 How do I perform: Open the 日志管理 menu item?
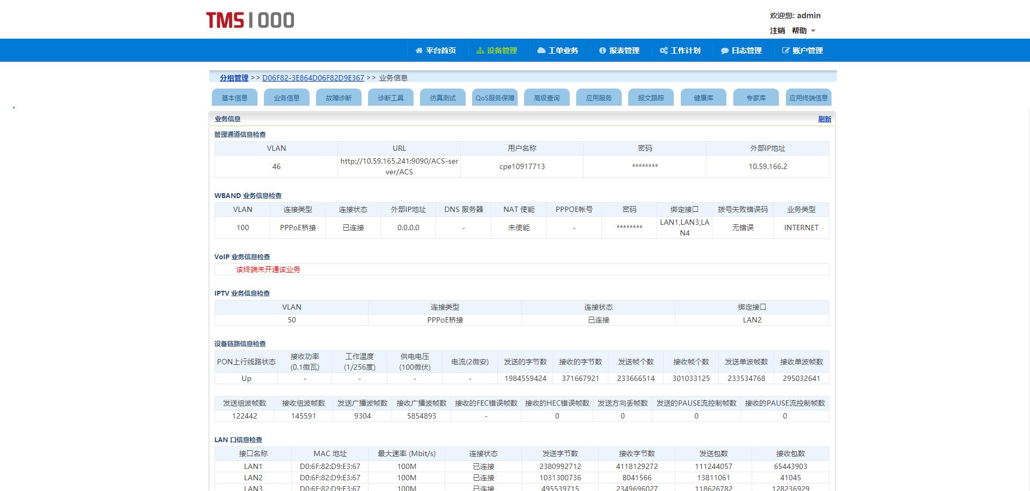point(741,50)
